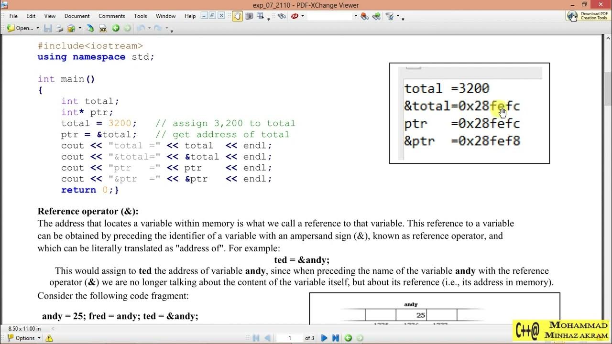Minimize the document child window
Viewport: 612px width, 344px height.
tap(204, 16)
